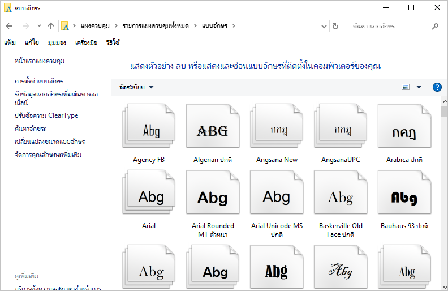Click the Angsana New font name label
The image size is (448, 291).
pos(277,160)
